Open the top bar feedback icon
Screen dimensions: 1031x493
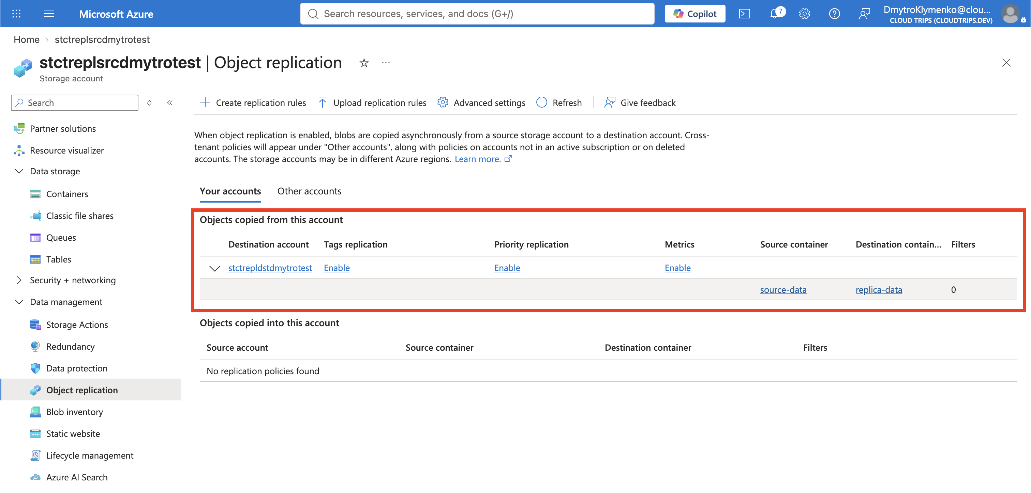(x=864, y=14)
